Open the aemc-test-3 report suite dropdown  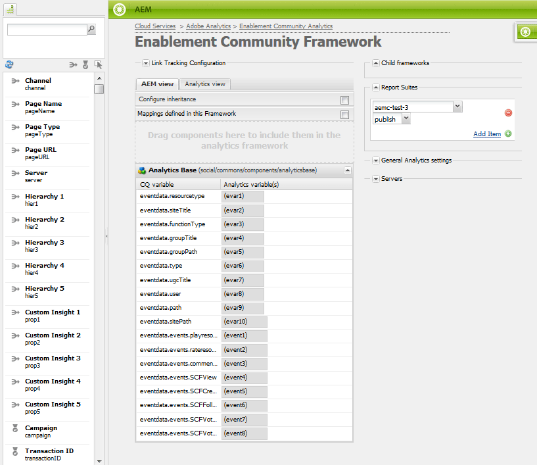(457, 107)
